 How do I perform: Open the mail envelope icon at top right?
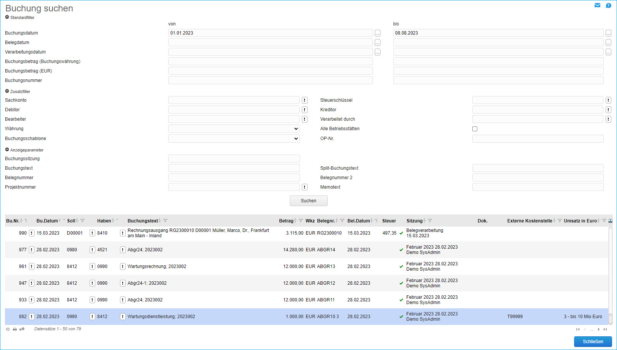[597, 5]
